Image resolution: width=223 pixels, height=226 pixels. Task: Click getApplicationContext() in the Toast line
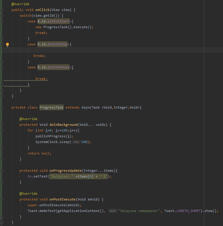(80, 211)
